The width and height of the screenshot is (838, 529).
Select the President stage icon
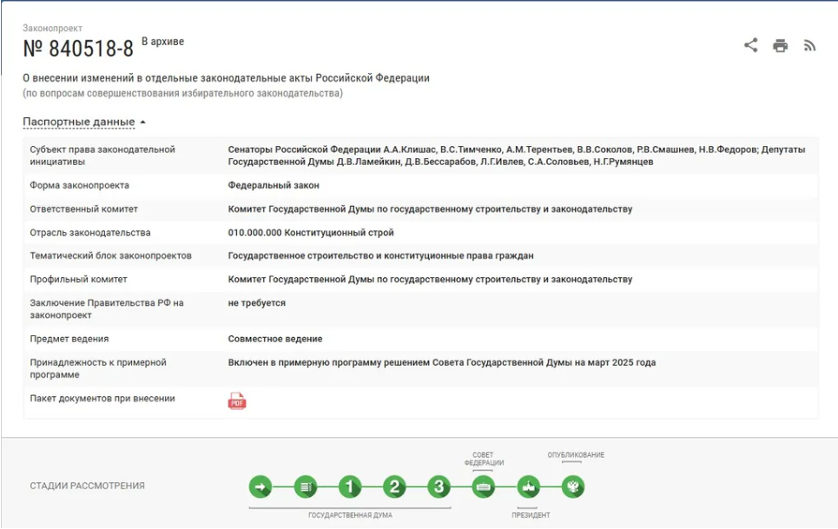[x=529, y=486]
